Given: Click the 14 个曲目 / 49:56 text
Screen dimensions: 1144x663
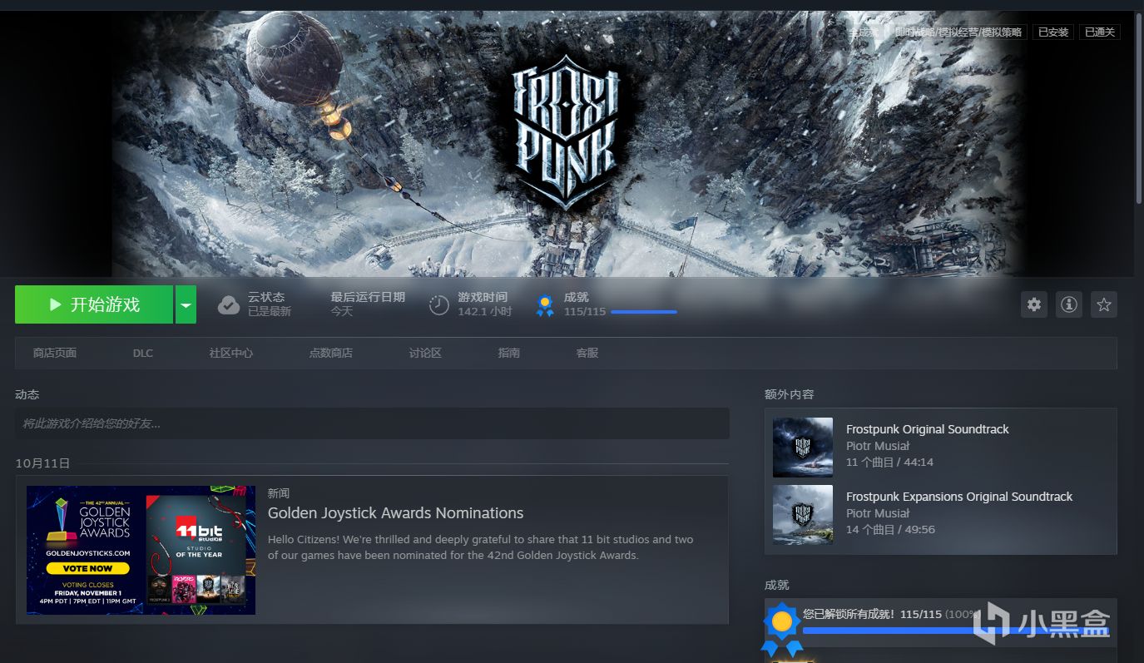Looking at the screenshot, I should tap(890, 529).
